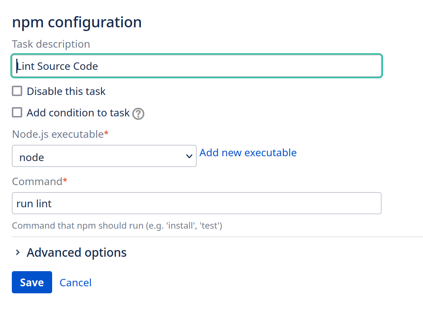Click inside the Command text field
Screen dimensions: 423x314
point(196,203)
